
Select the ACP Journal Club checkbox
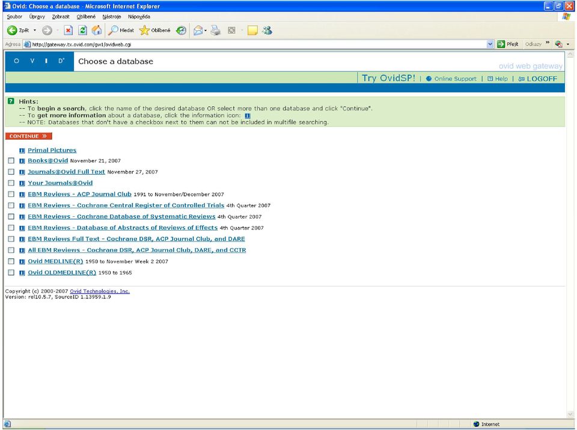11,194
